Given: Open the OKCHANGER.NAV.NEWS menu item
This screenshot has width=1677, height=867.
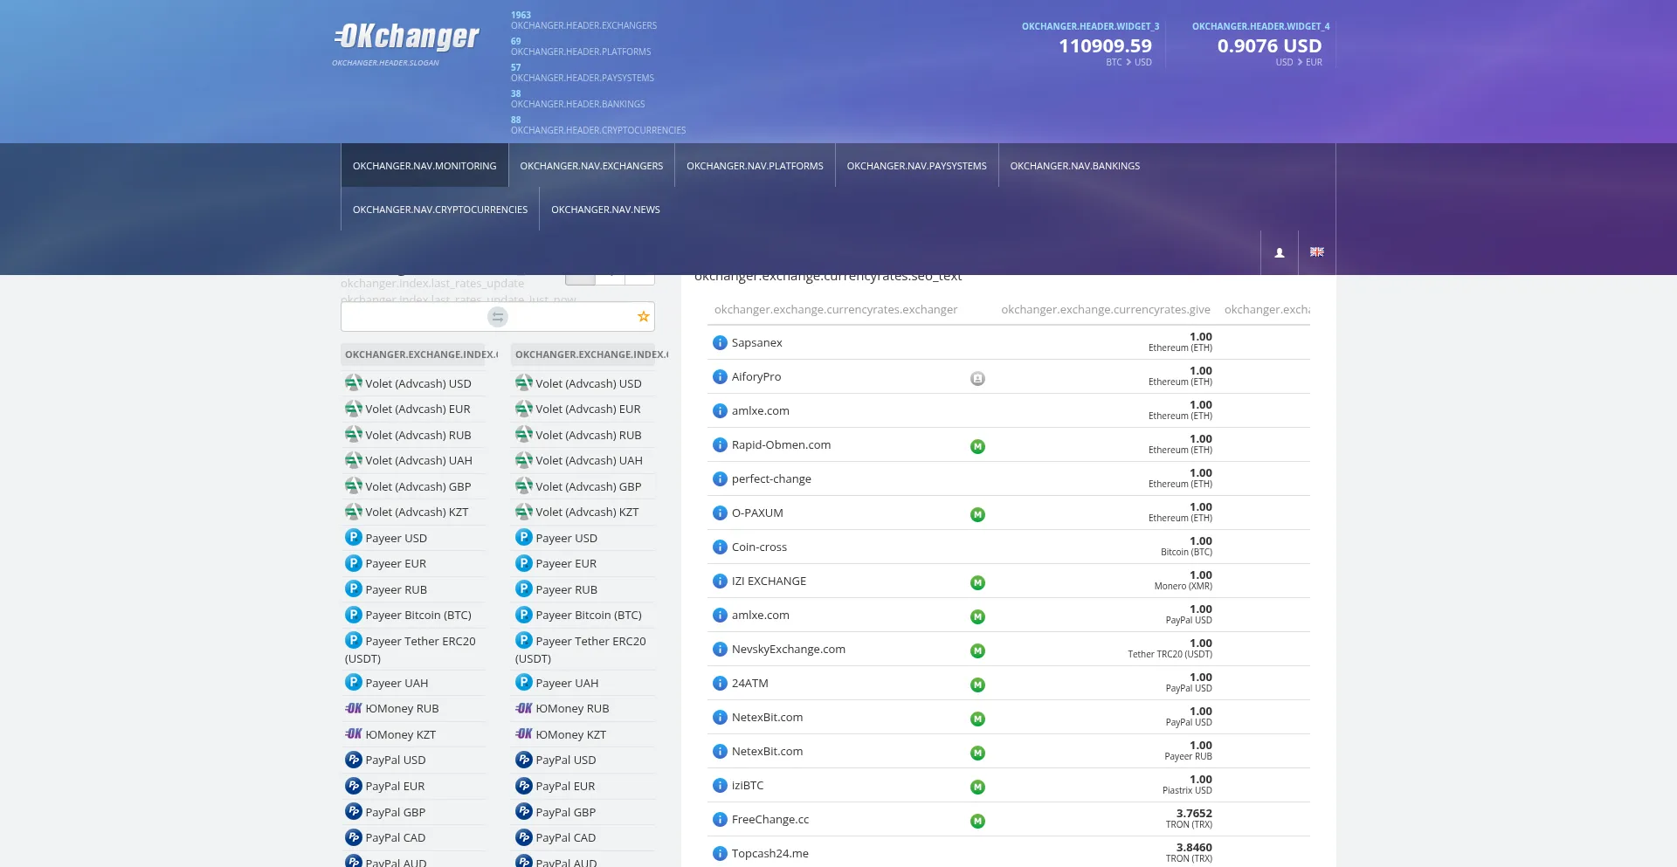Looking at the screenshot, I should point(605,210).
